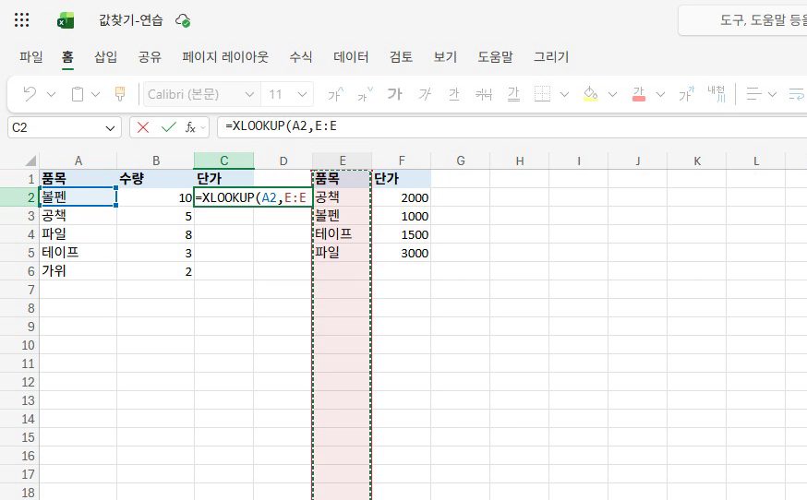Toggle Bold formatting

[x=395, y=94]
